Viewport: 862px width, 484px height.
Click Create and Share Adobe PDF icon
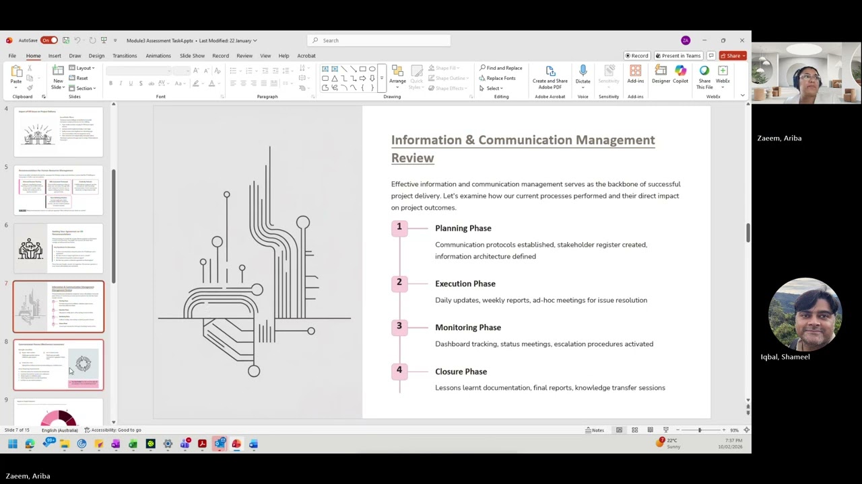[550, 71]
